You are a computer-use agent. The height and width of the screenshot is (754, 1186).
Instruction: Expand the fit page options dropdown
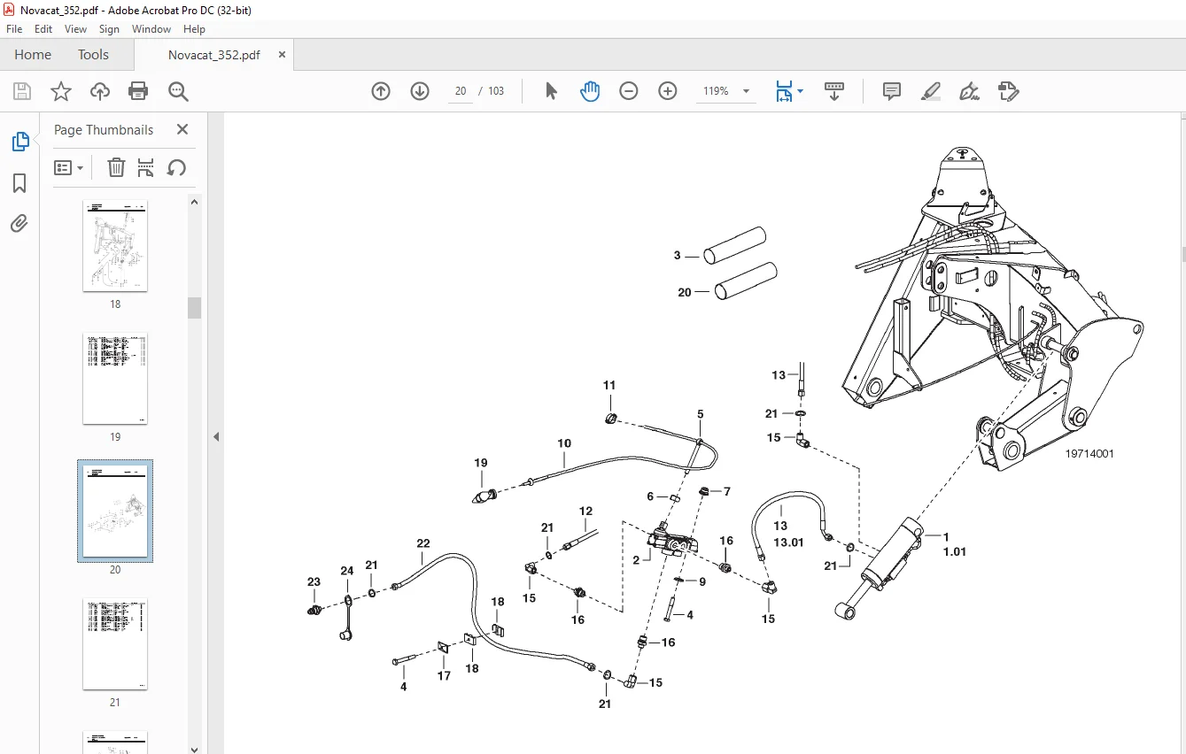click(x=789, y=91)
